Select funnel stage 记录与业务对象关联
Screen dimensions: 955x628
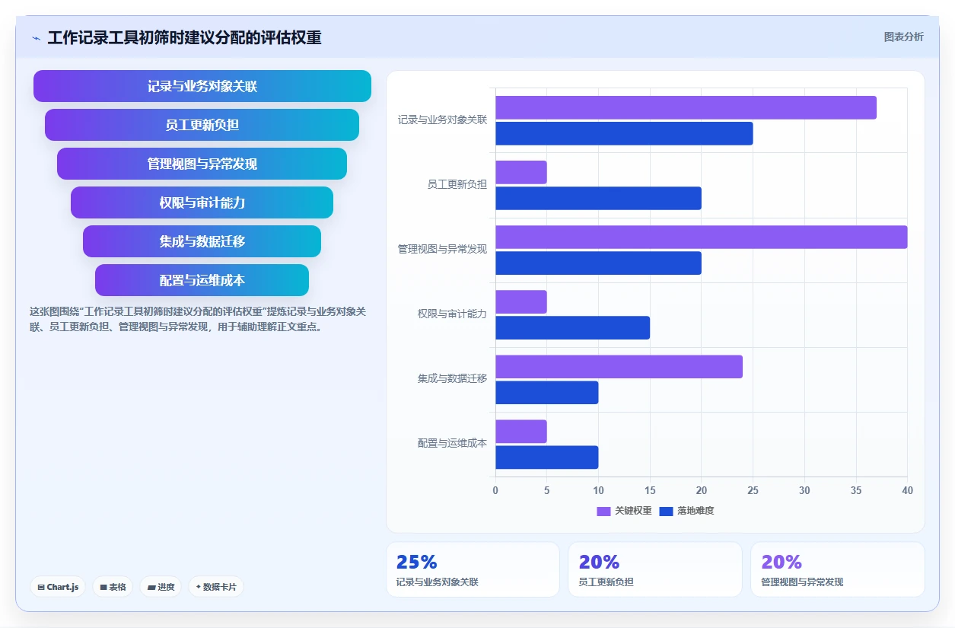coord(202,86)
